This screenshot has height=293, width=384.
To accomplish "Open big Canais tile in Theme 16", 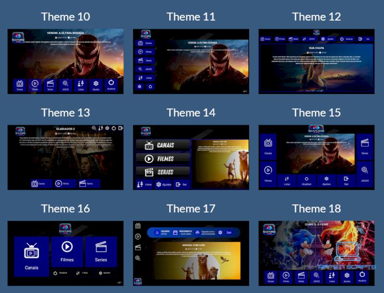I will pyautogui.click(x=32, y=257).
